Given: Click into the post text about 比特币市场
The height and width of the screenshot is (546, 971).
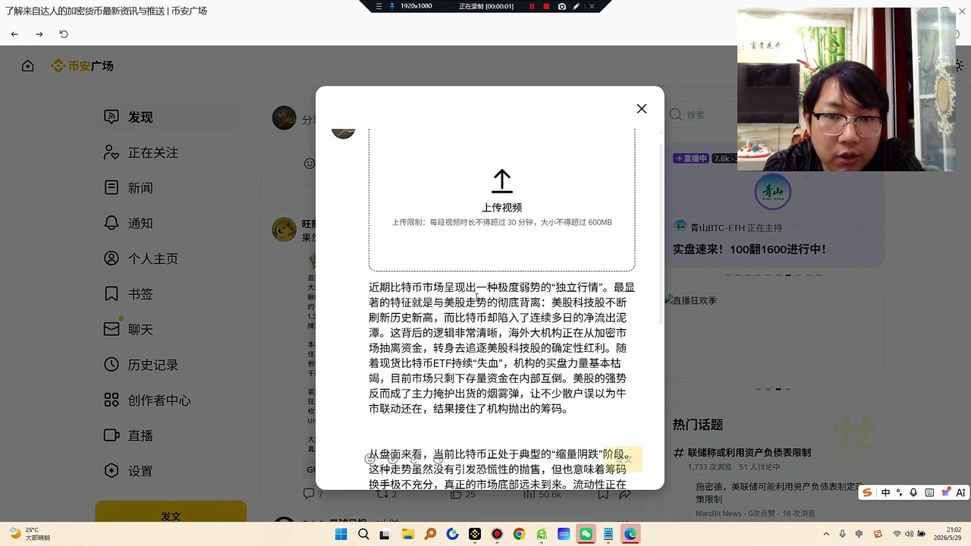Looking at the screenshot, I should (501, 348).
